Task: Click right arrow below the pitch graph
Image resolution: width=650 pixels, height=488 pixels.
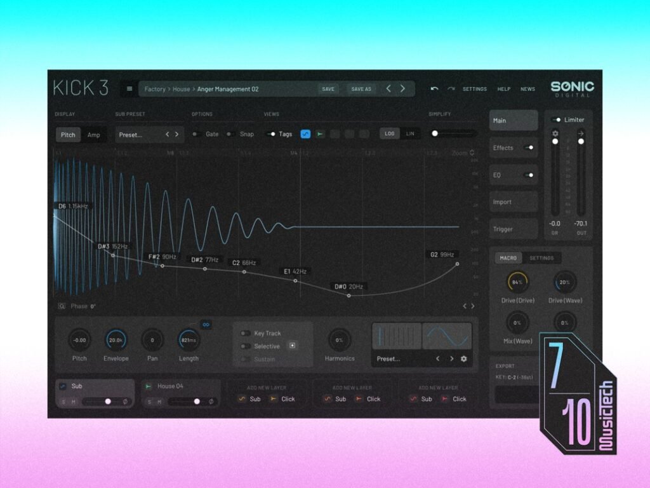Action: [473, 306]
